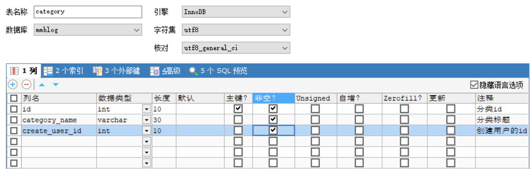
Task: Click the comment cell 分类标题
Action: 502,120
